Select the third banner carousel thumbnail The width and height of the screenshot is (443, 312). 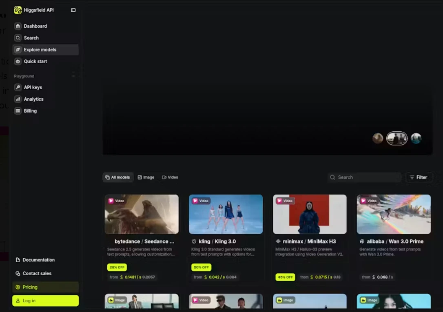click(x=416, y=138)
